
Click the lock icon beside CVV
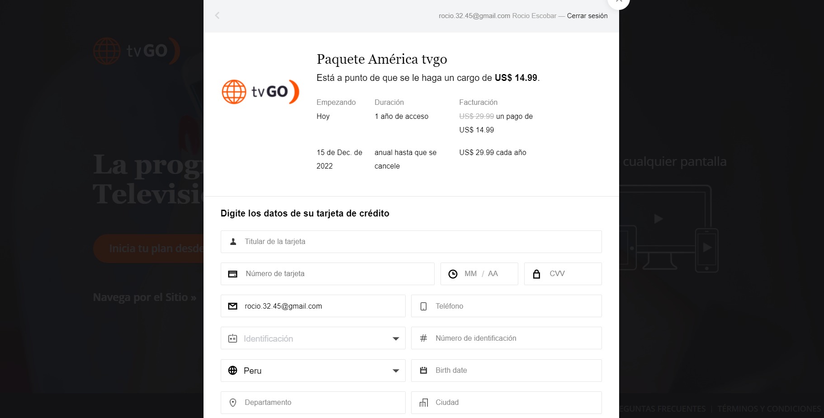pyautogui.click(x=536, y=274)
